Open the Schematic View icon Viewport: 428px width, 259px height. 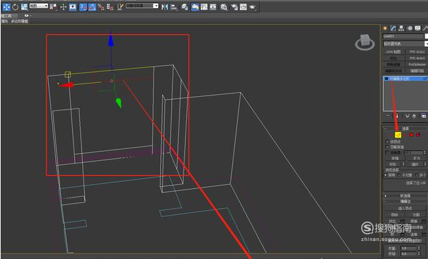click(x=213, y=7)
